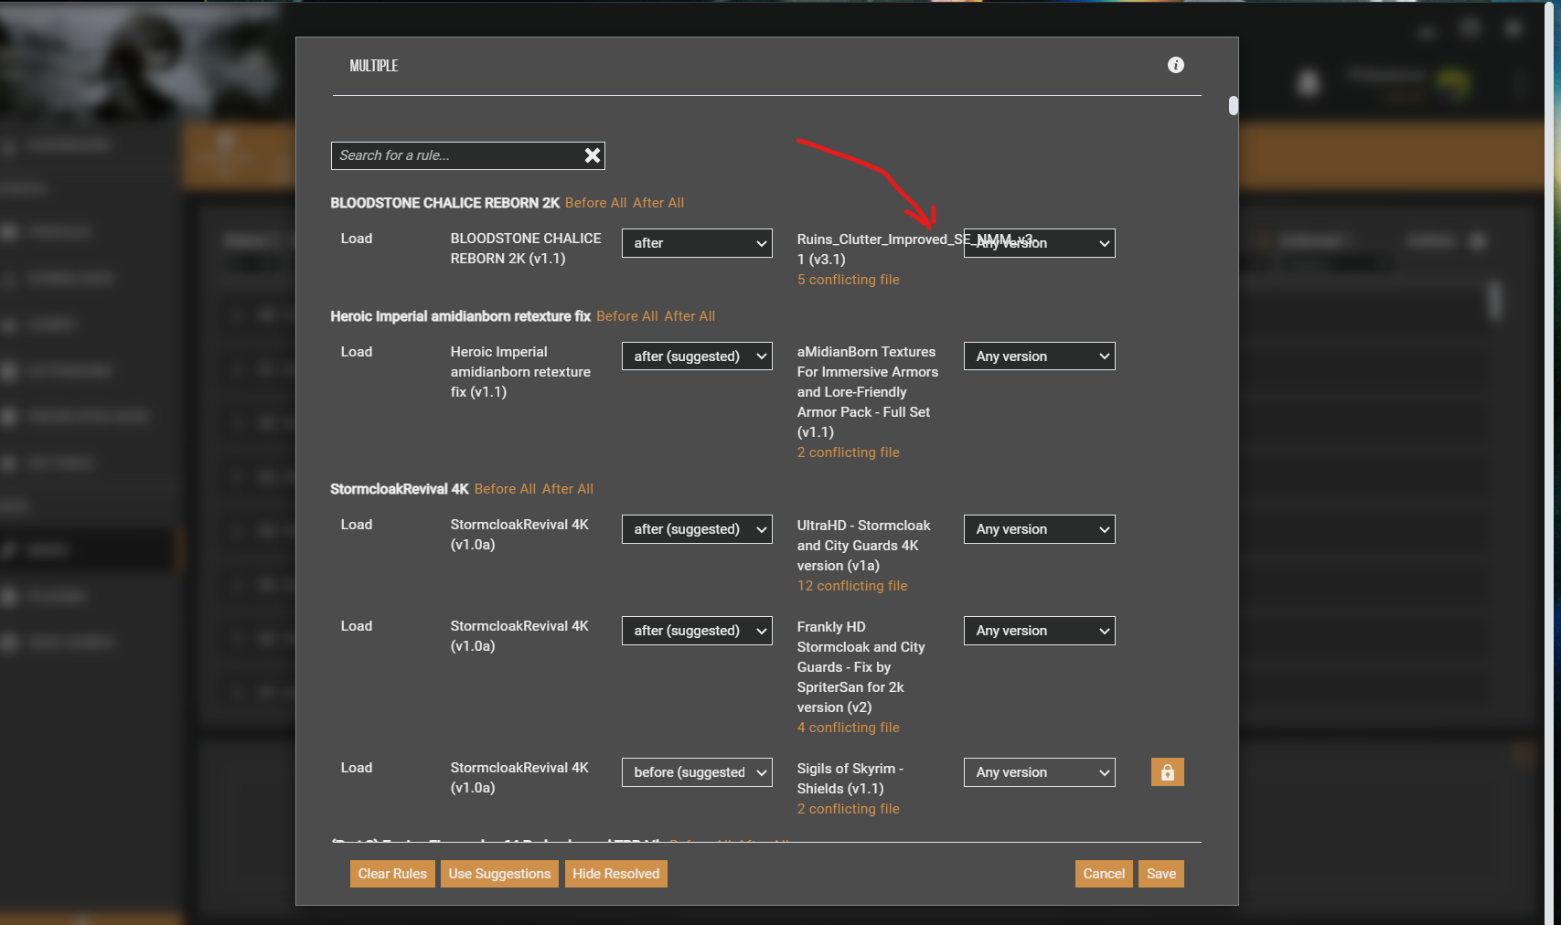Cancel out of the rules dialog
Screen dimensions: 1561x925
(x=1103, y=873)
